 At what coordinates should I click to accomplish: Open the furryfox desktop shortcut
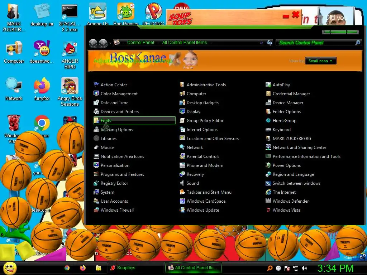[x=42, y=89]
